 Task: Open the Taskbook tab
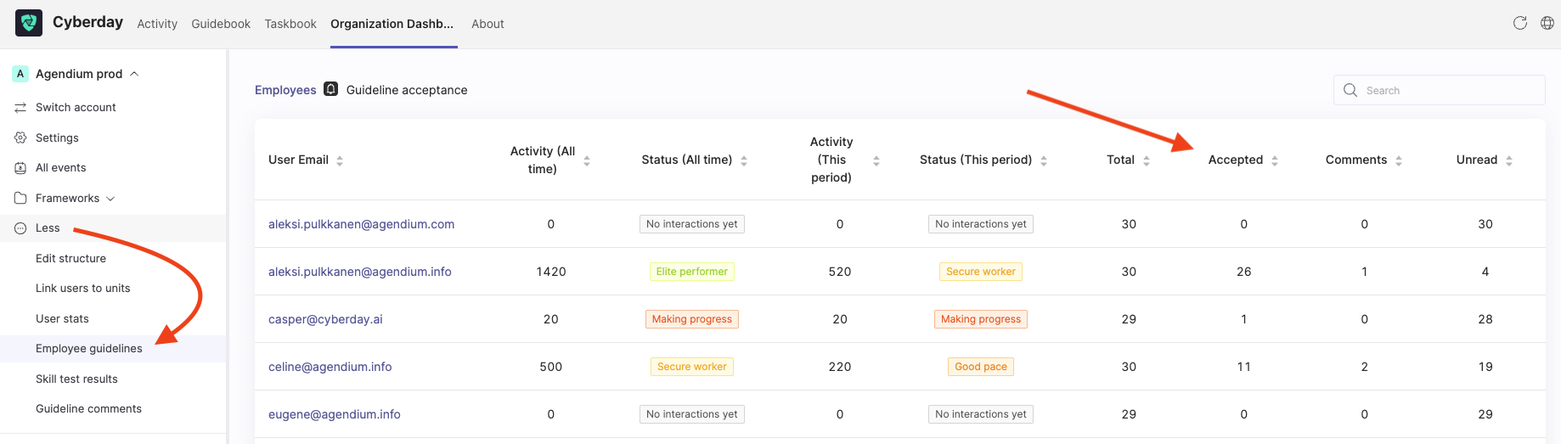(290, 24)
